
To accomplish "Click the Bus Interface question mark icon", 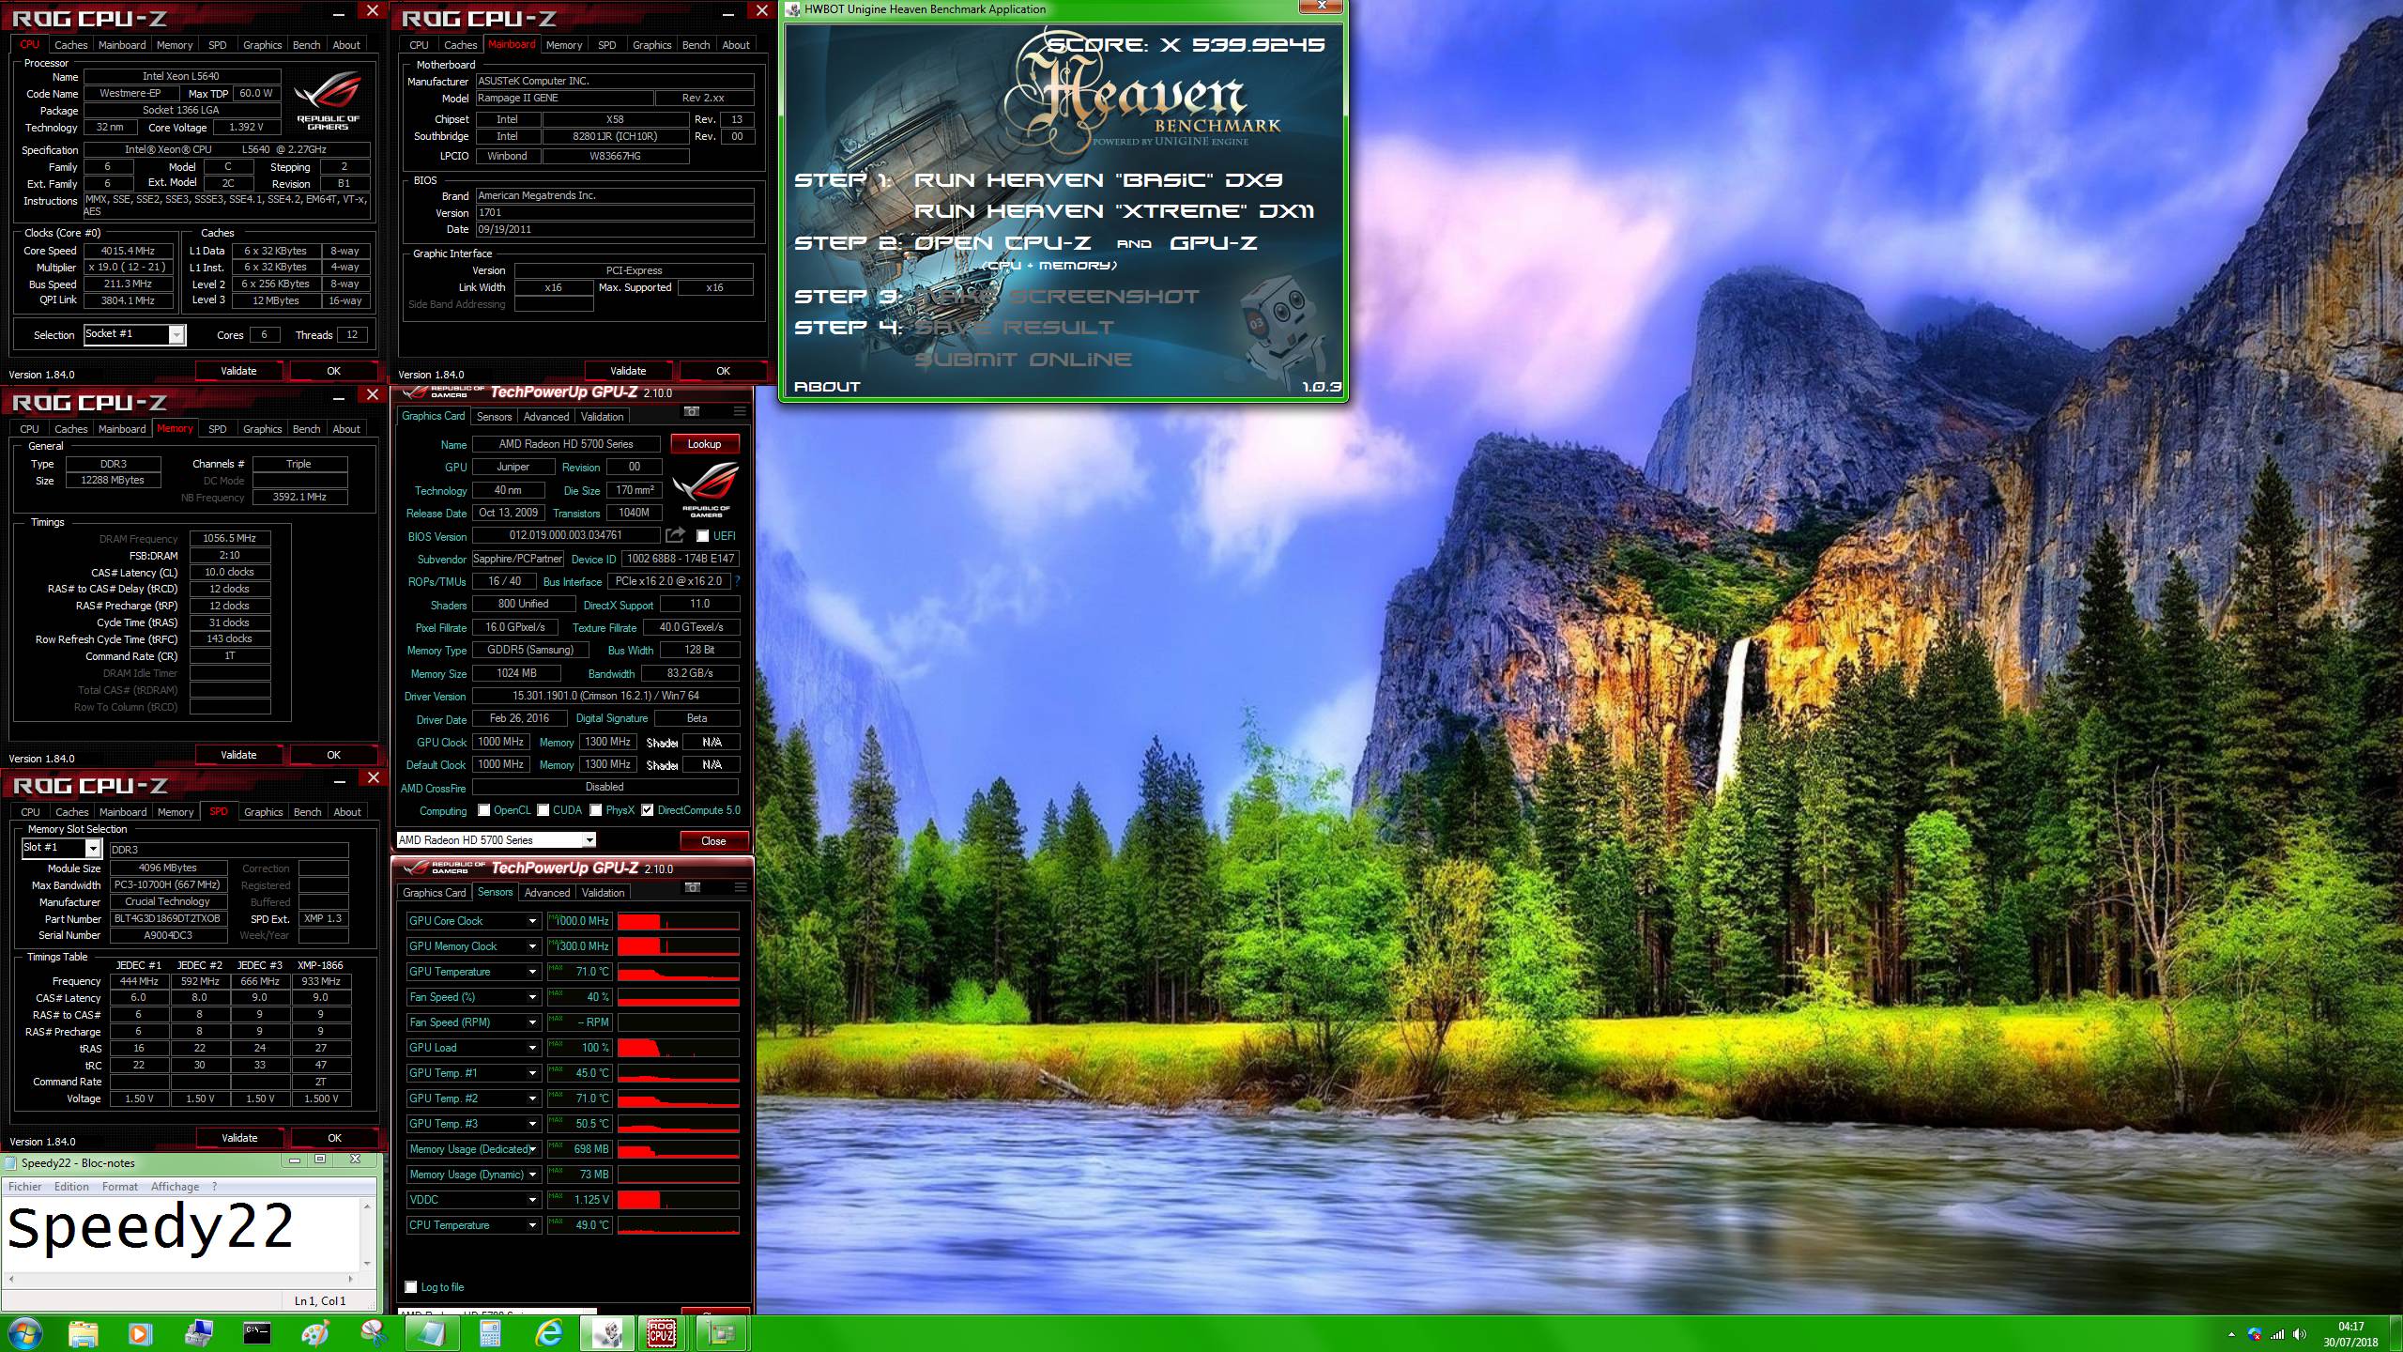I will point(738,581).
